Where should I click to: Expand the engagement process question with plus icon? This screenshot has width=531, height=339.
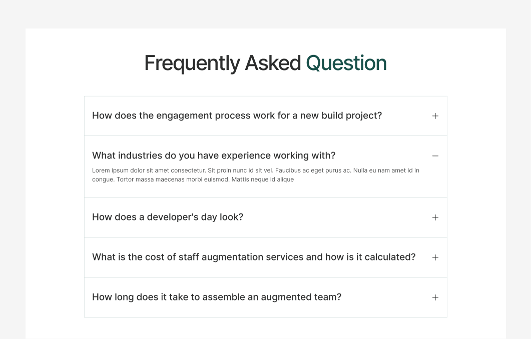point(435,116)
